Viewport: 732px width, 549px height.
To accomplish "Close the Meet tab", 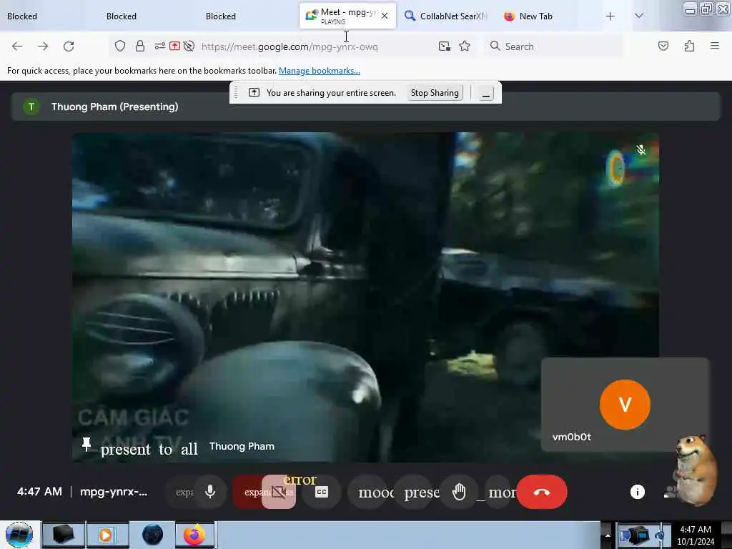I will coord(384,16).
